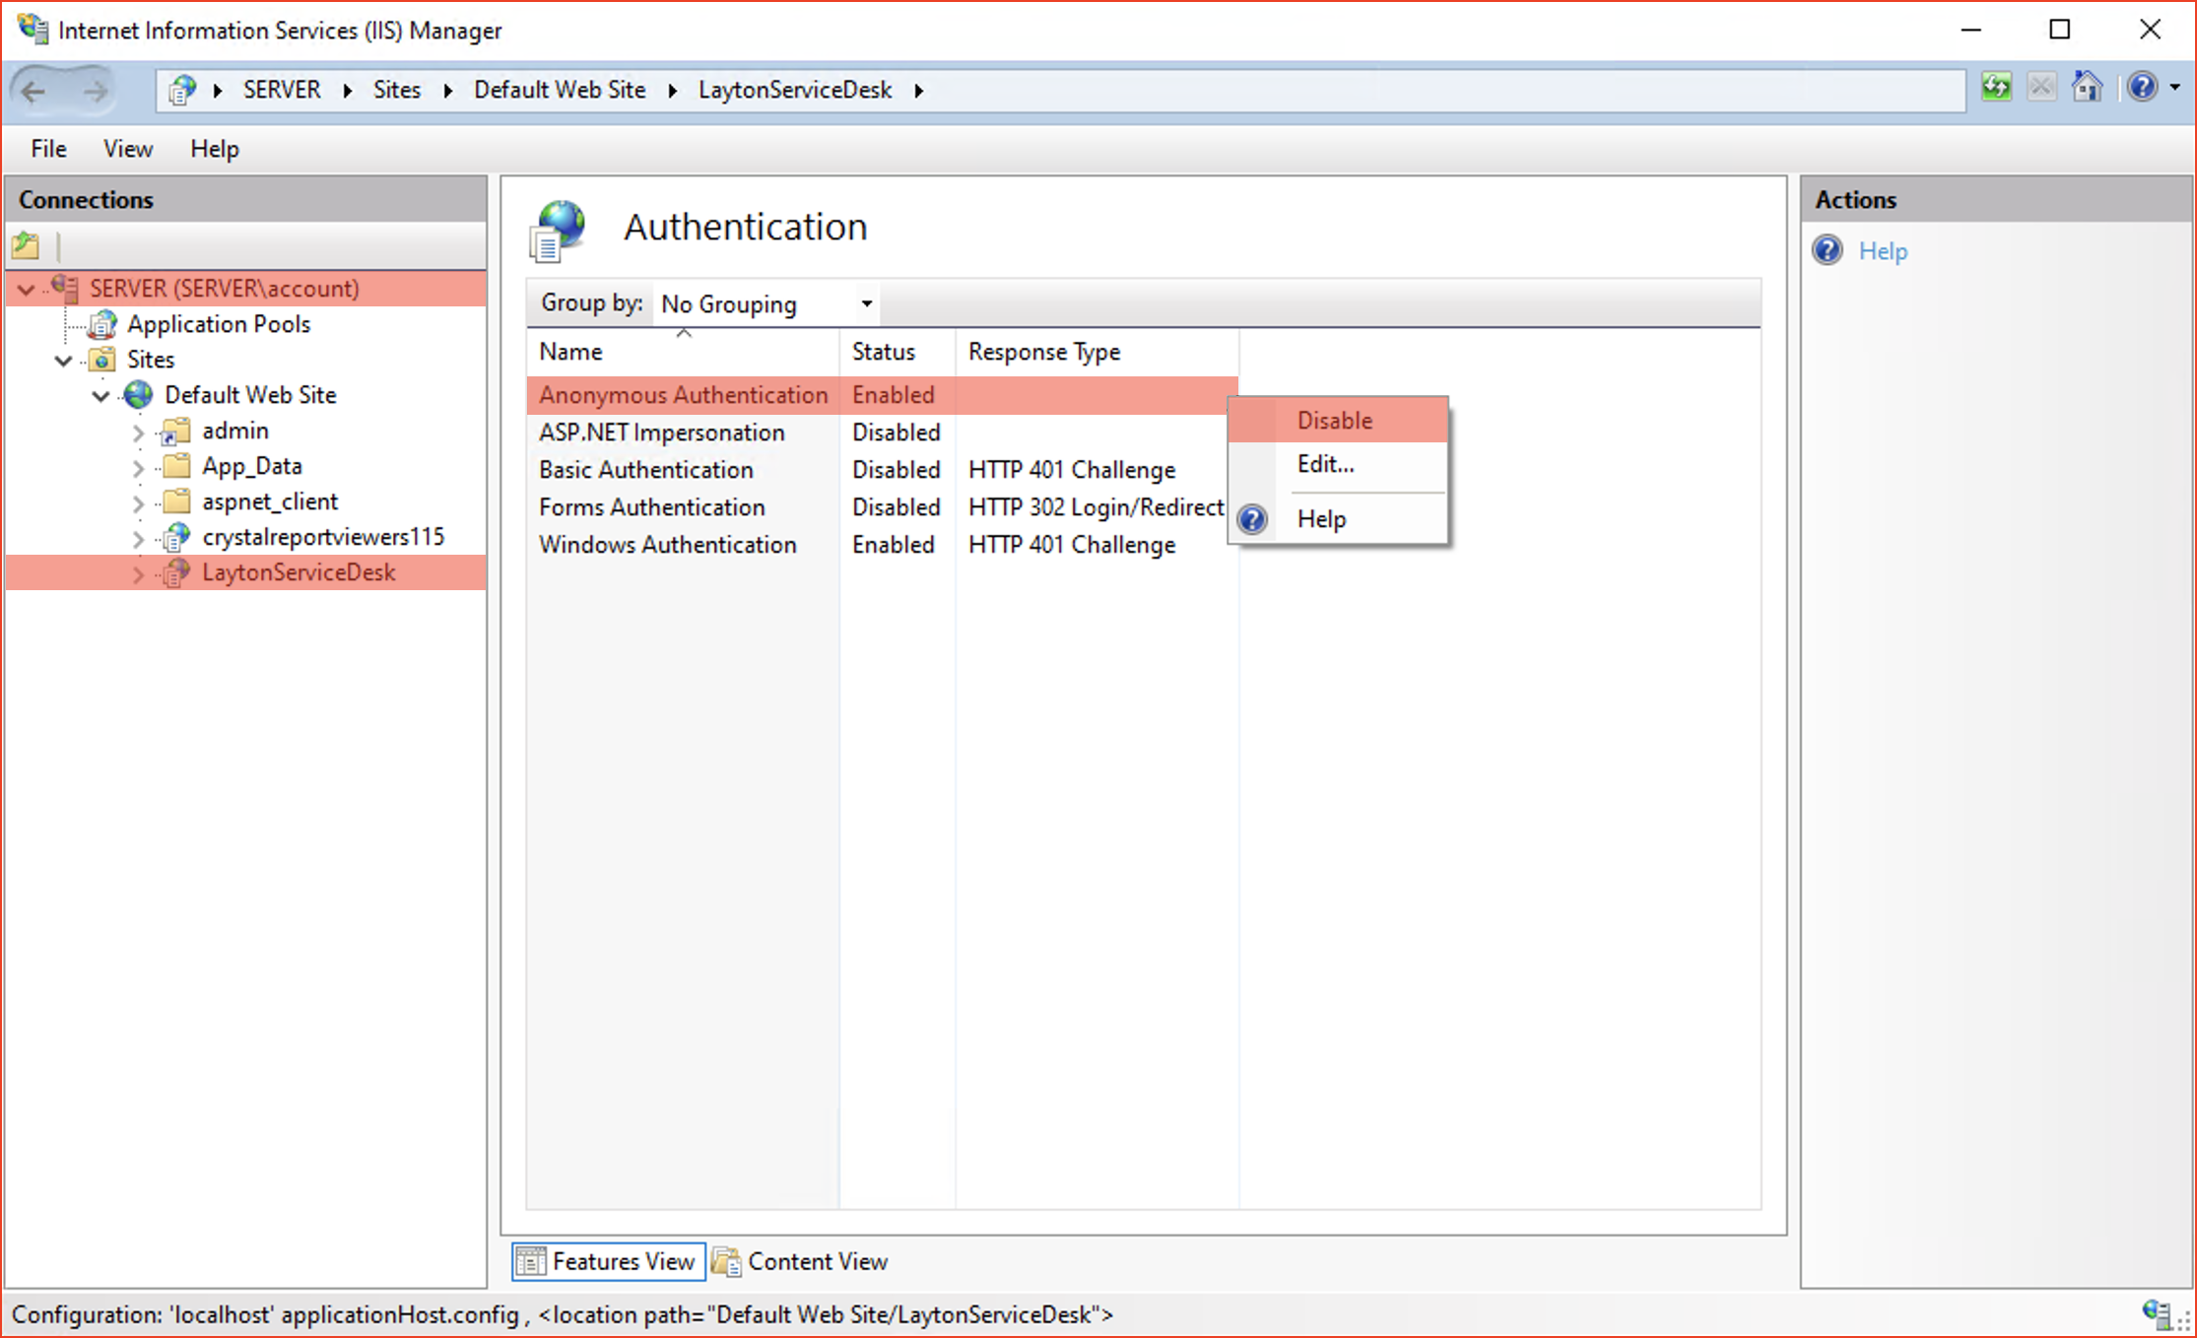Click Sites in the address breadcrumb
This screenshot has width=2197, height=1338.
[397, 90]
